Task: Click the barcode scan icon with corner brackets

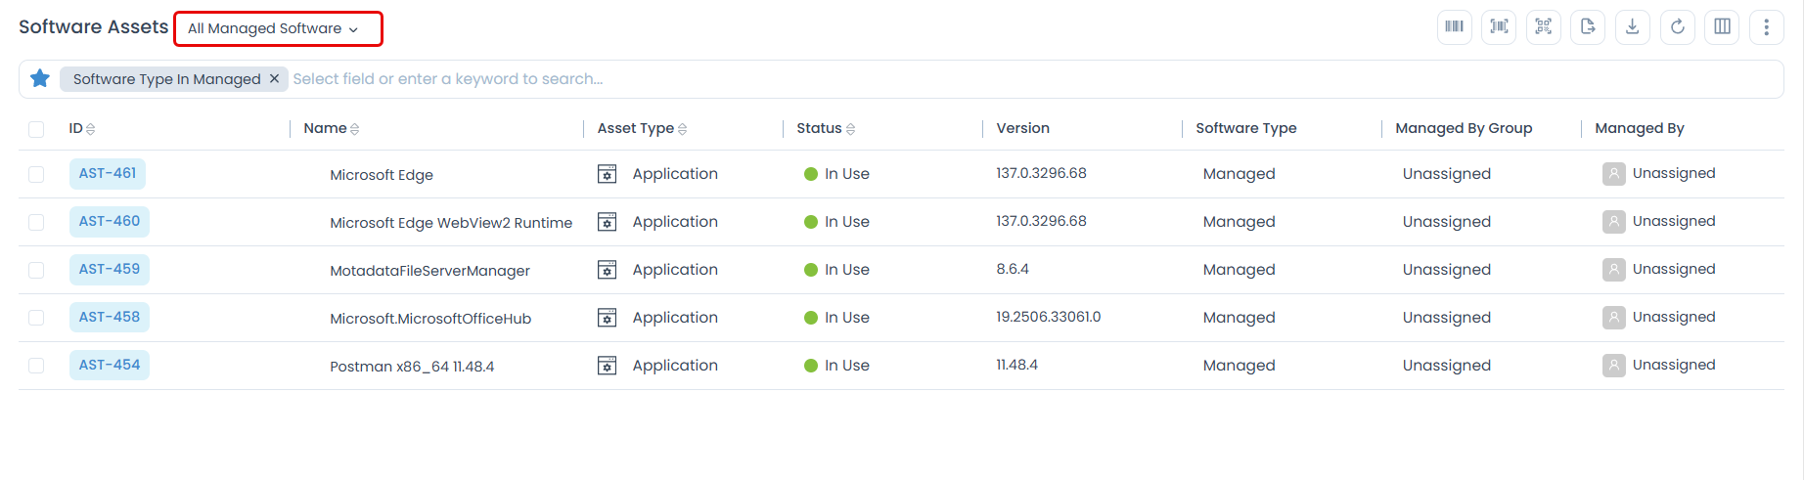Action: [1499, 26]
